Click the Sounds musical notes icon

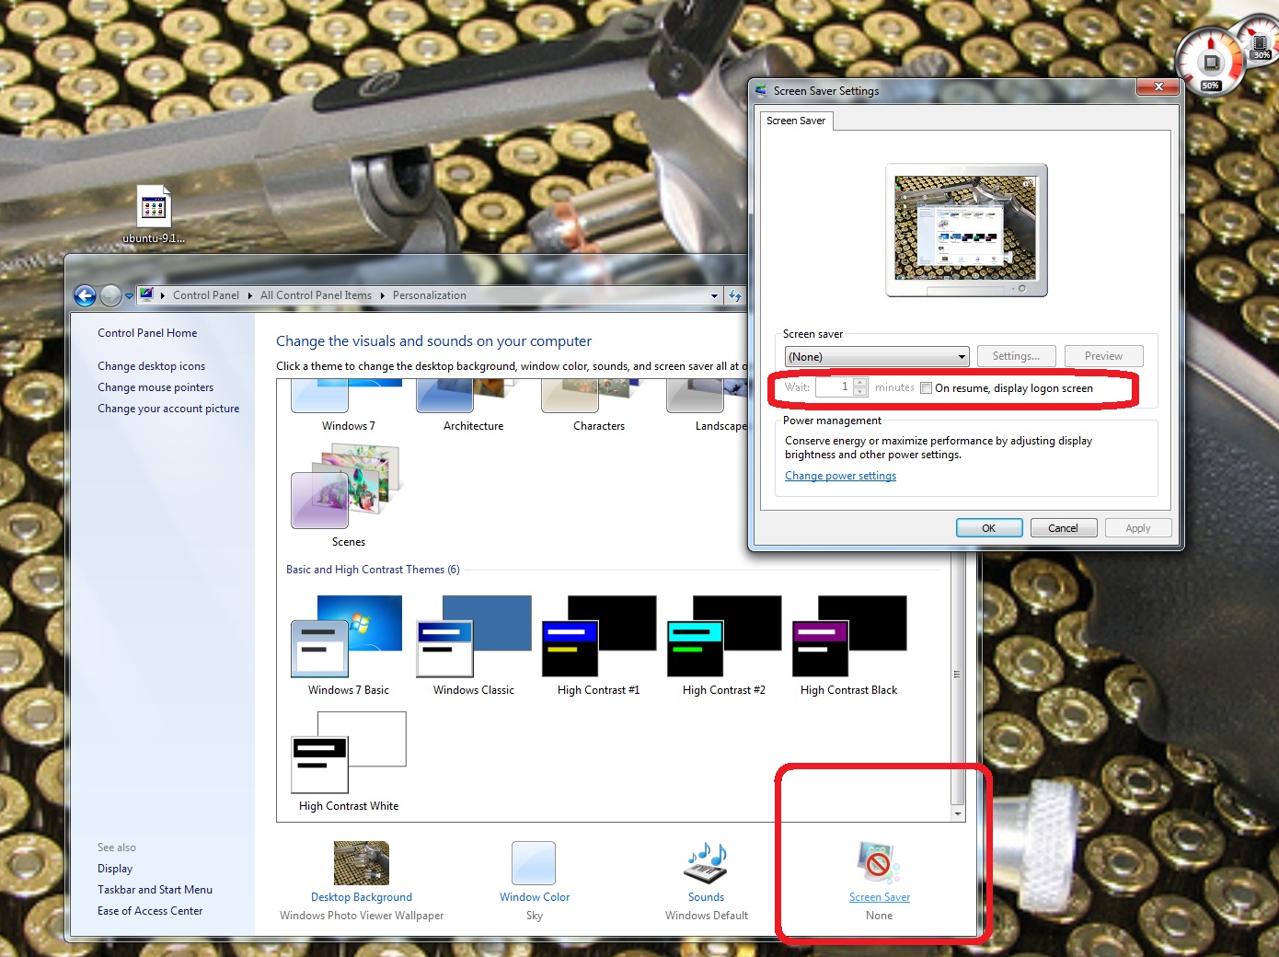tap(706, 863)
